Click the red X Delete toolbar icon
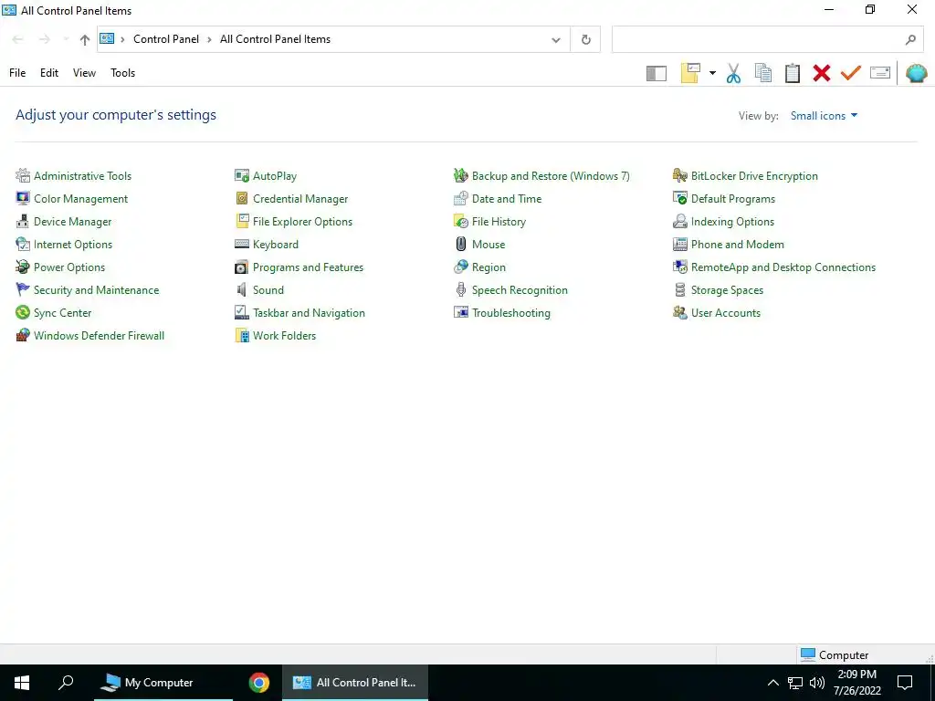The width and height of the screenshot is (935, 701). point(822,73)
